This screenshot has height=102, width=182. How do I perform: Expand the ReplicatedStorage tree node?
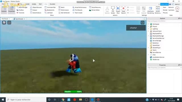pyautogui.click(x=148, y=36)
